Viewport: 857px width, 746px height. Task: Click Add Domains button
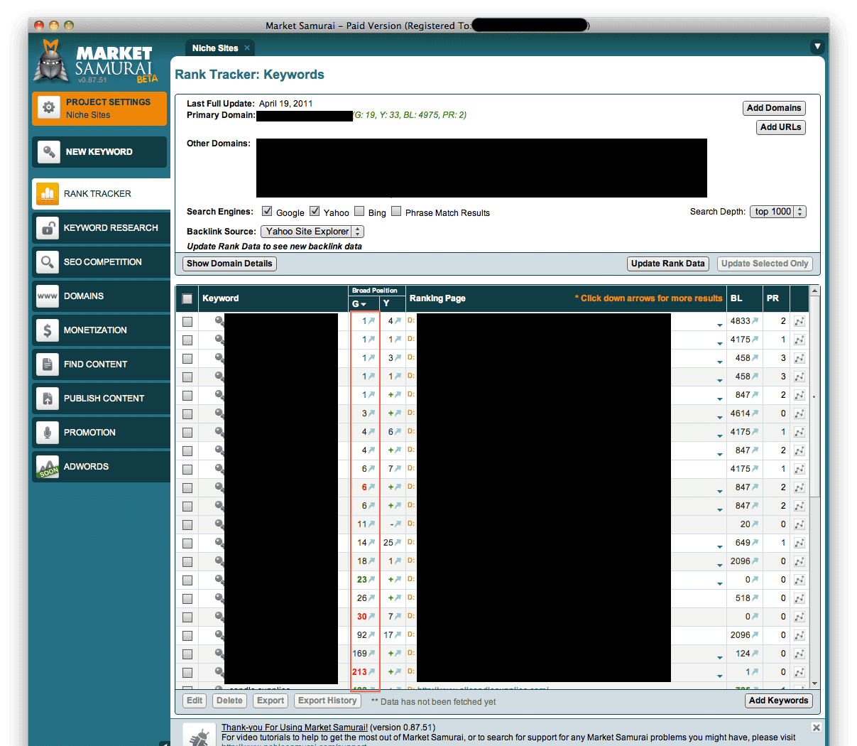coord(774,108)
